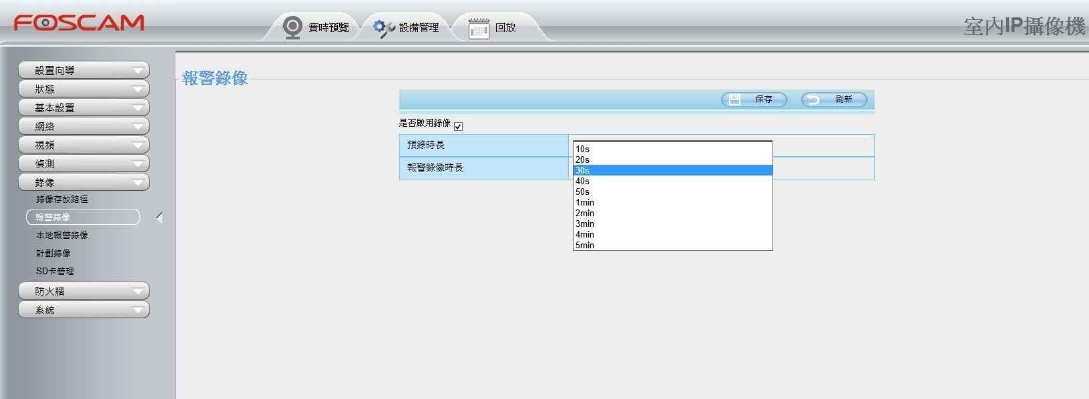Click the floppy disk icon on 保存

734,99
